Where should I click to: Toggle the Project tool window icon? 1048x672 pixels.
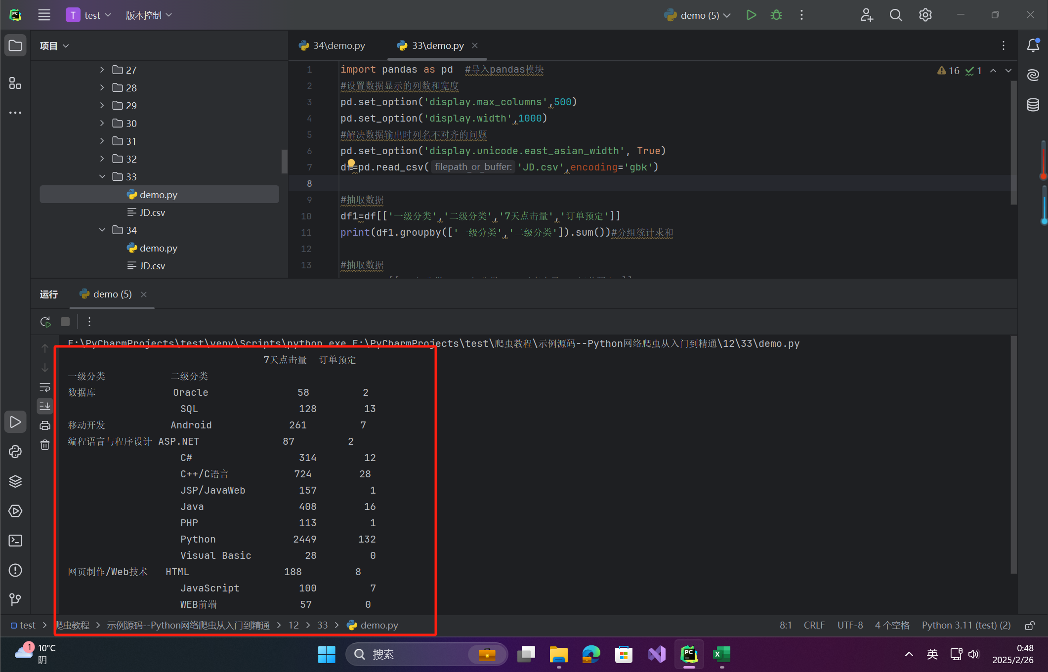(15, 46)
